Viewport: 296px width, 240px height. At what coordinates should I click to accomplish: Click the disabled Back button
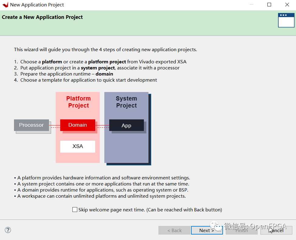[174, 230]
